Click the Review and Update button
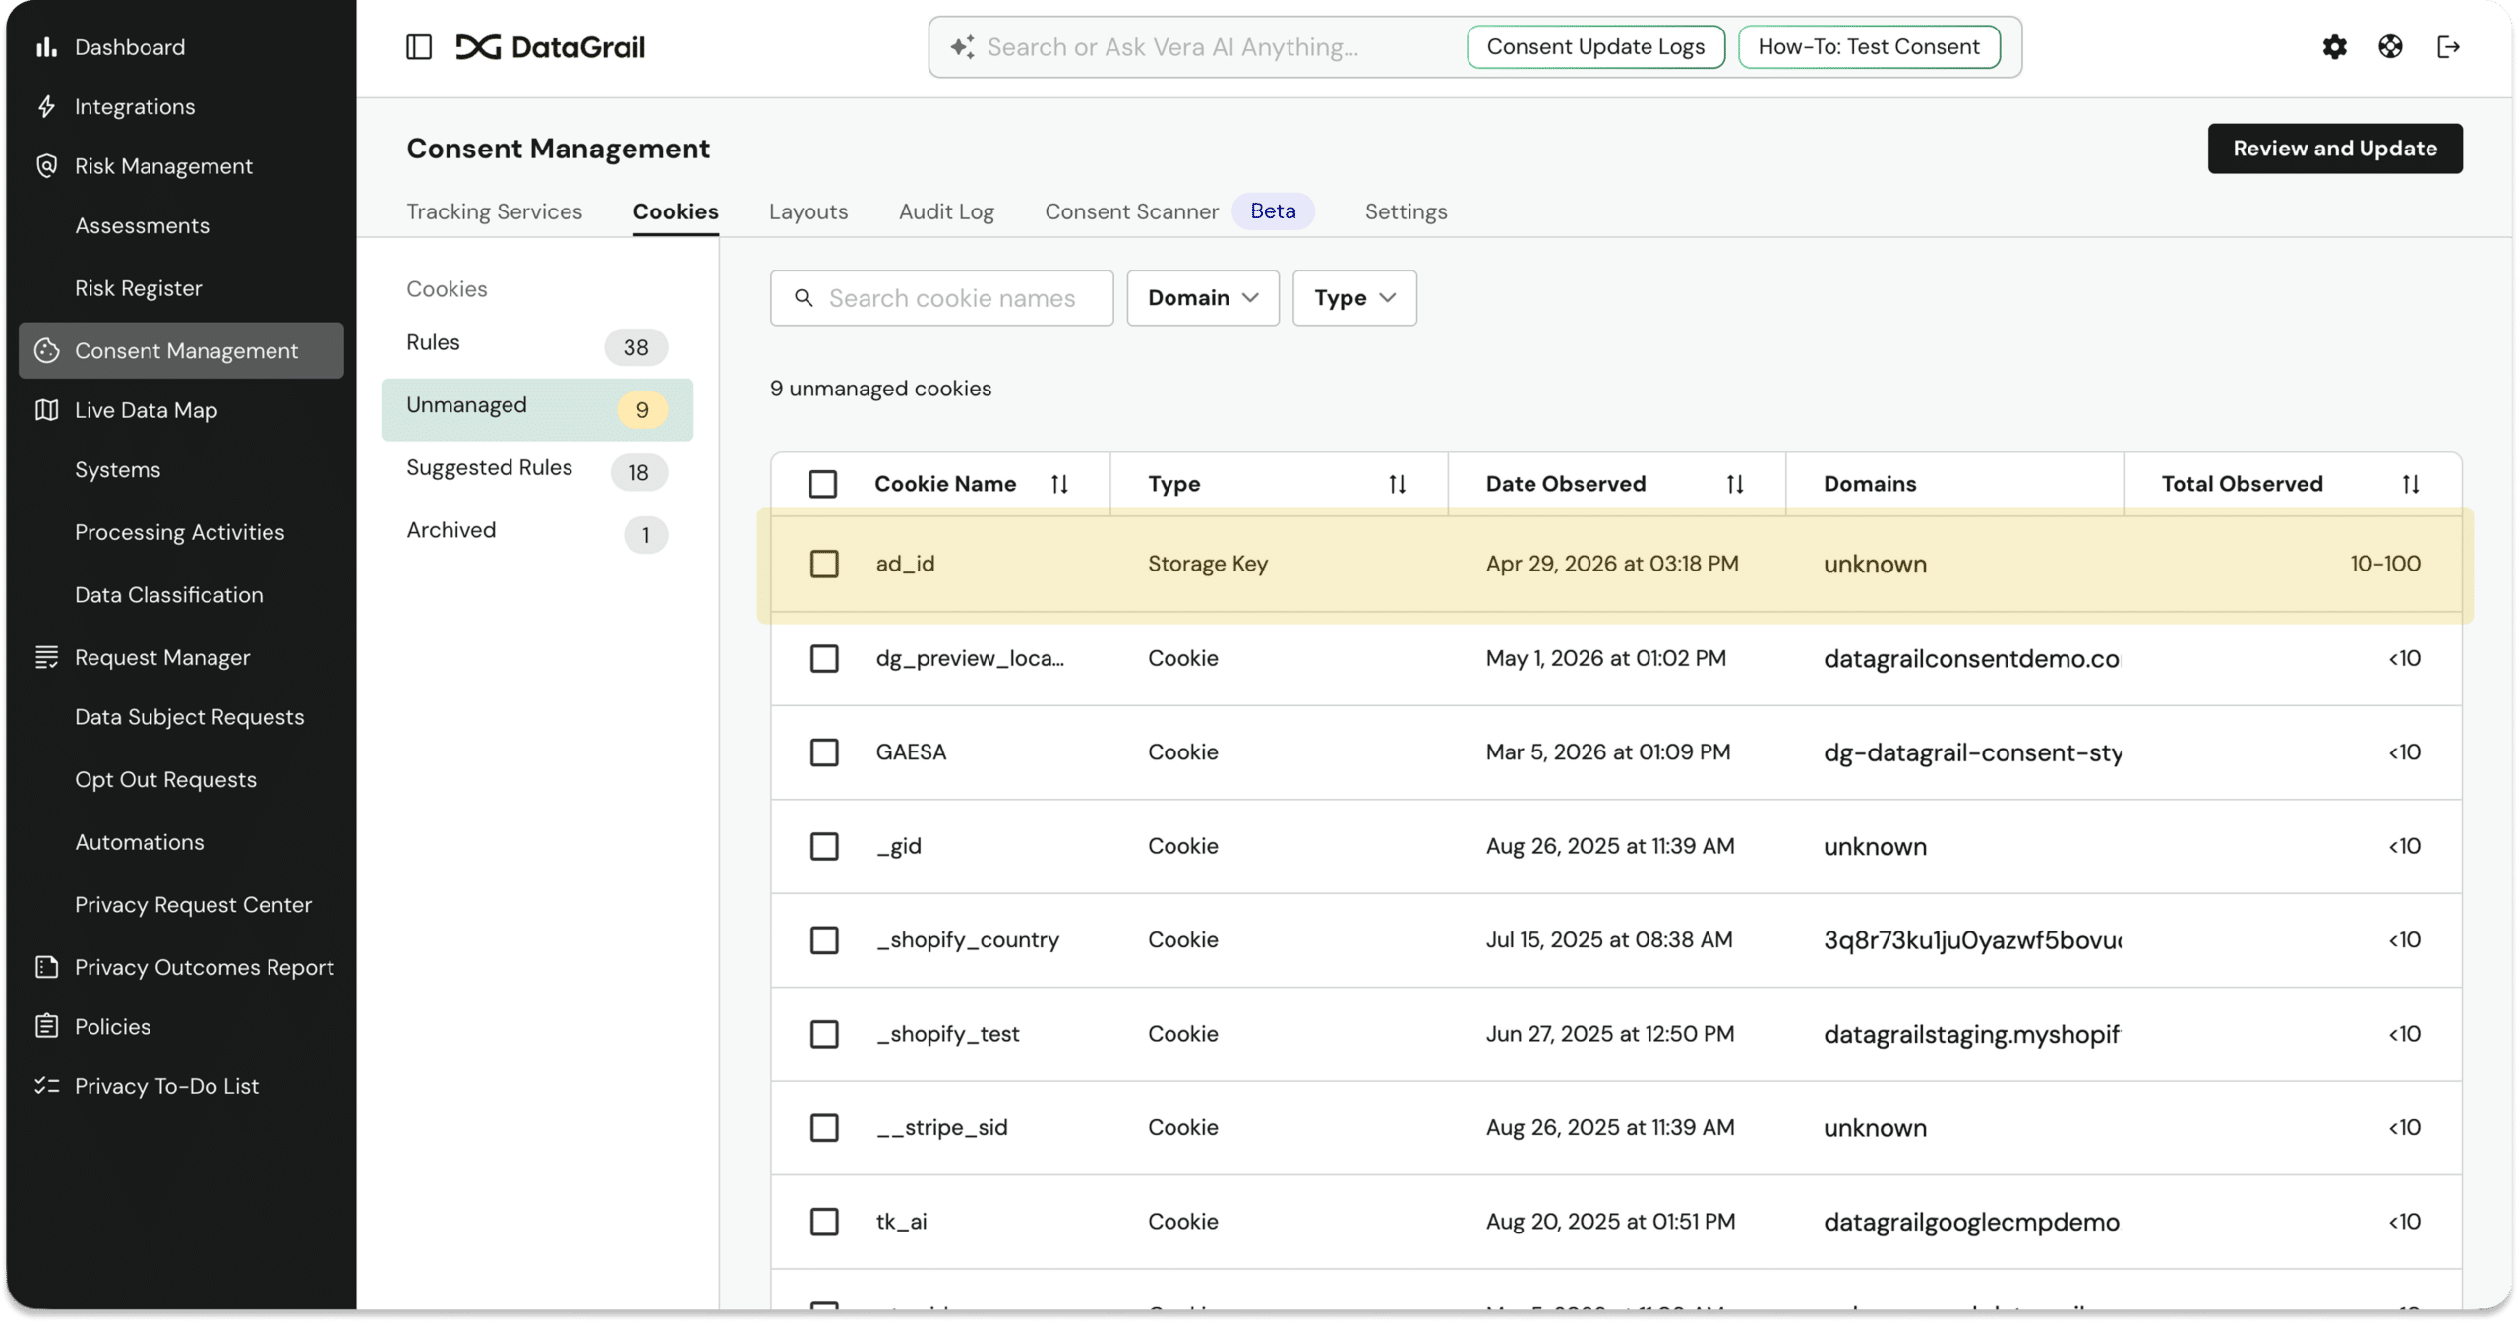This screenshot has height=1322, width=2518. tap(2335, 149)
